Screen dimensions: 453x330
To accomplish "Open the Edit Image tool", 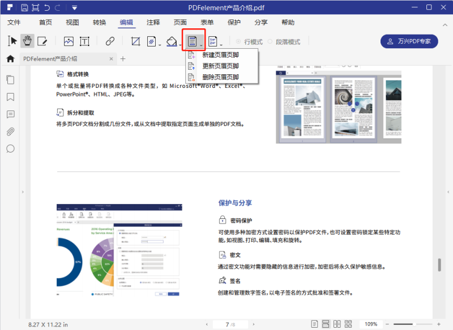I will (69, 41).
